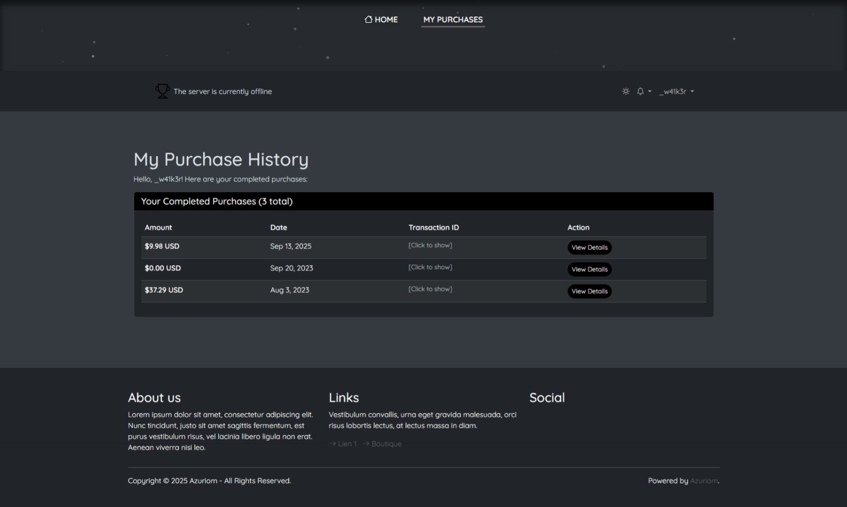Expand the _w41k3r user dropdown
Image resolution: width=847 pixels, height=507 pixels.
[676, 91]
